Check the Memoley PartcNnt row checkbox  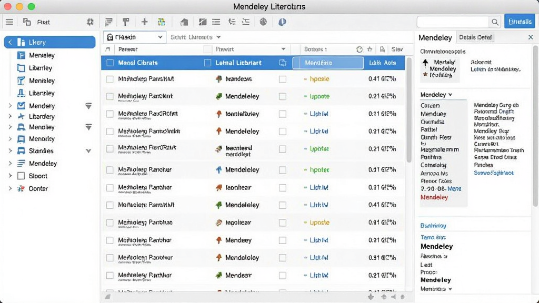(x=109, y=97)
